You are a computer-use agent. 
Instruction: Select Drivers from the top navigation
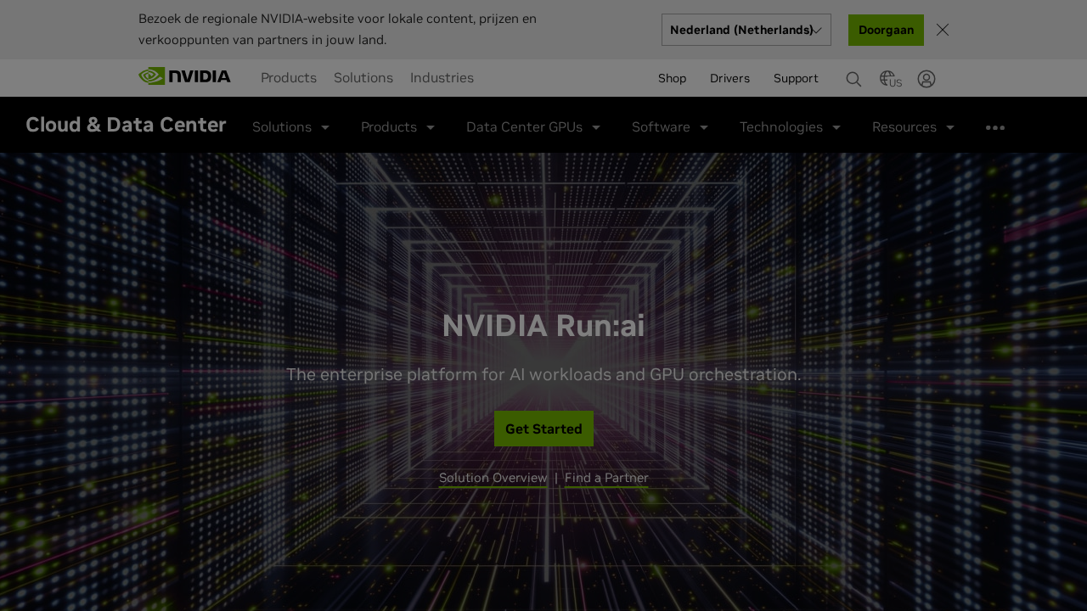pyautogui.click(x=729, y=77)
